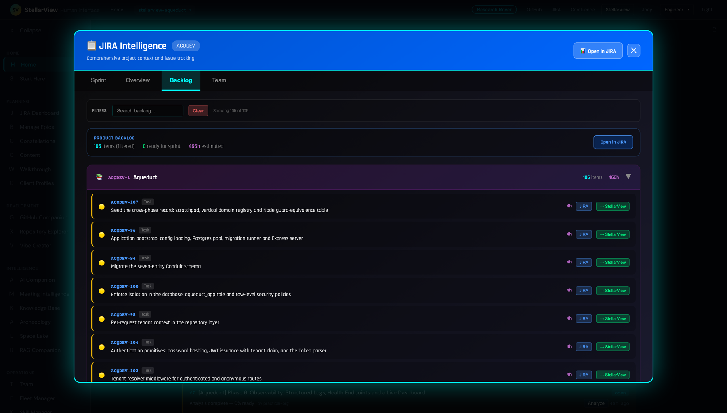Click the JIRA Intelligence clipboard icon
Screen dimensions: 727x413
pos(92,46)
